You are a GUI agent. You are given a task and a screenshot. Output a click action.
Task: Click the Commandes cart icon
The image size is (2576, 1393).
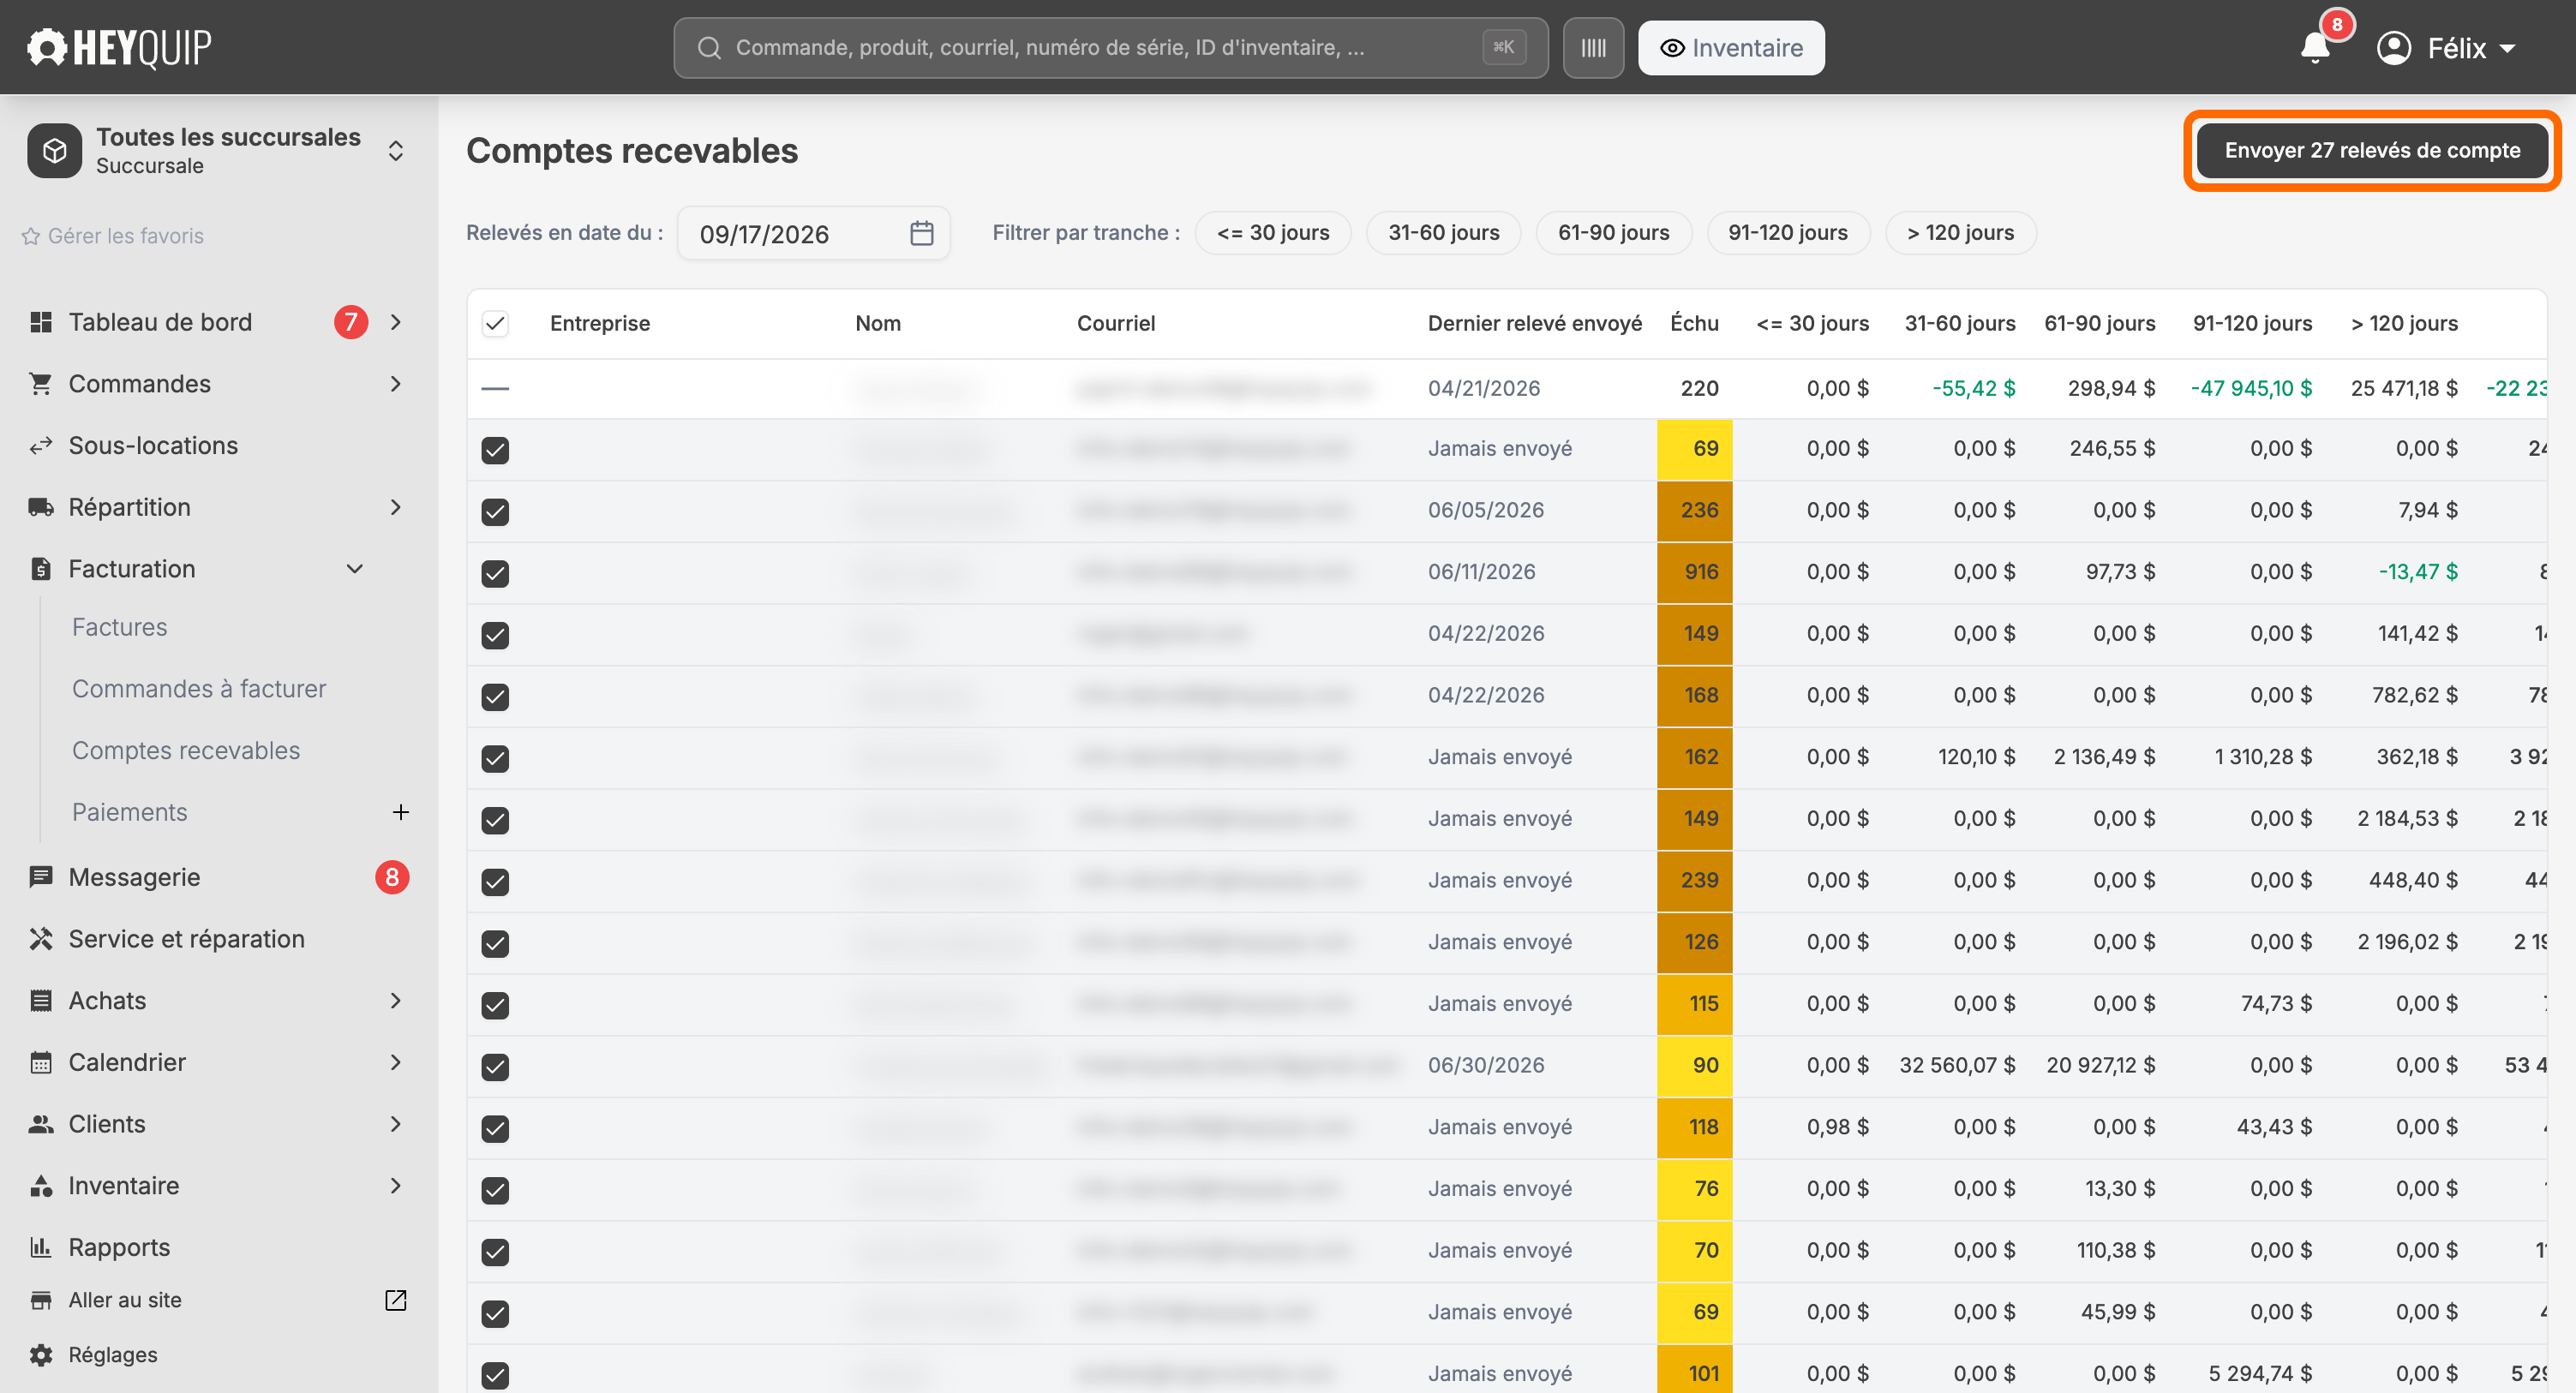(41, 384)
